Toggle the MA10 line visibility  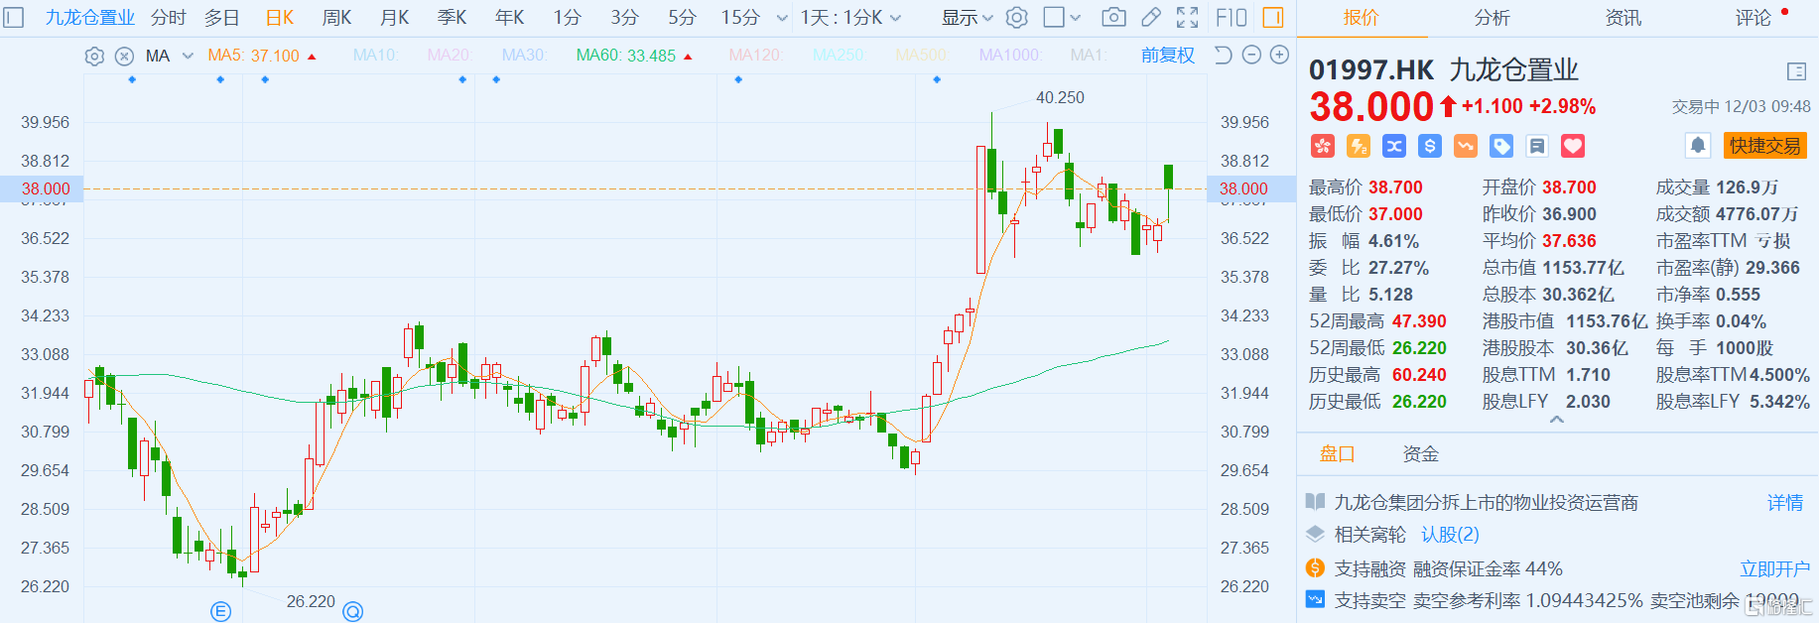pyautogui.click(x=374, y=56)
